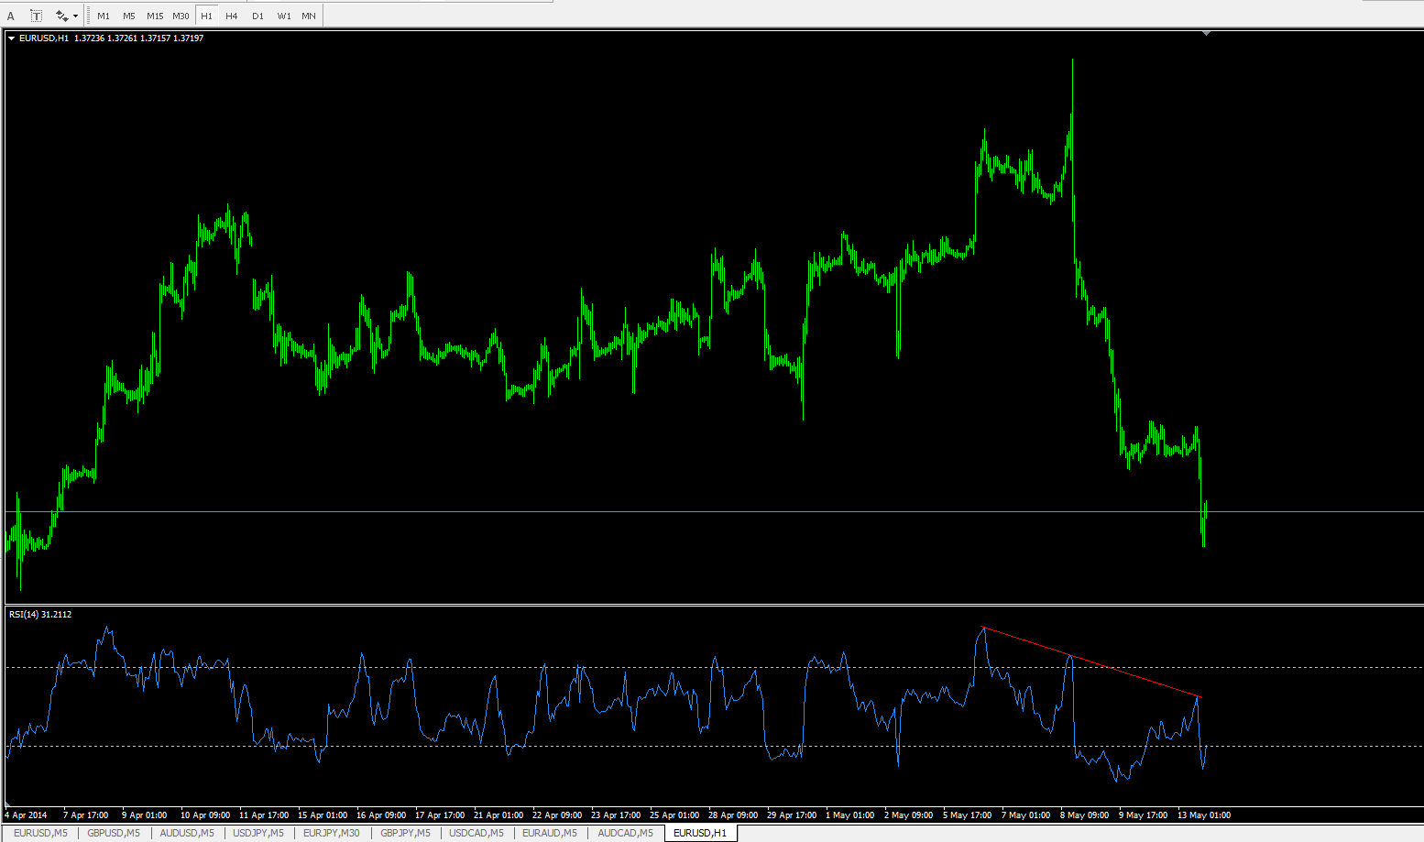Switch to M15 timeframe

155,16
